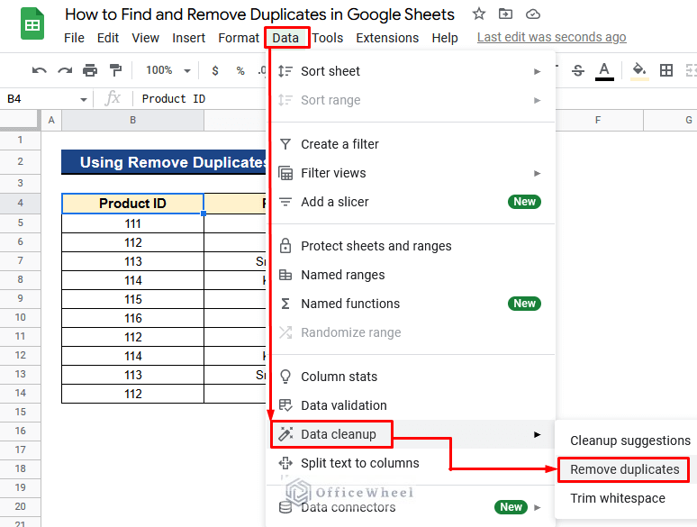Screen dimensions: 697x527
Task: Click the Google Sheets home logo
Action: 32,24
